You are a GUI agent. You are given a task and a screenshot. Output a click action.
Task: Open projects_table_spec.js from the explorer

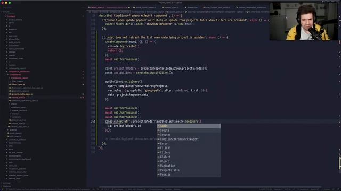22,94
